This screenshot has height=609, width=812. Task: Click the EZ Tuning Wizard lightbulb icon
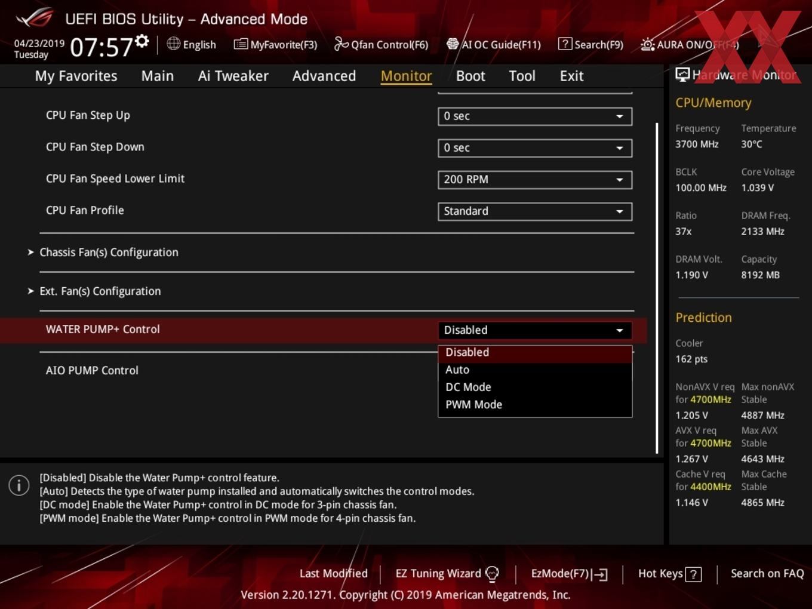click(492, 574)
